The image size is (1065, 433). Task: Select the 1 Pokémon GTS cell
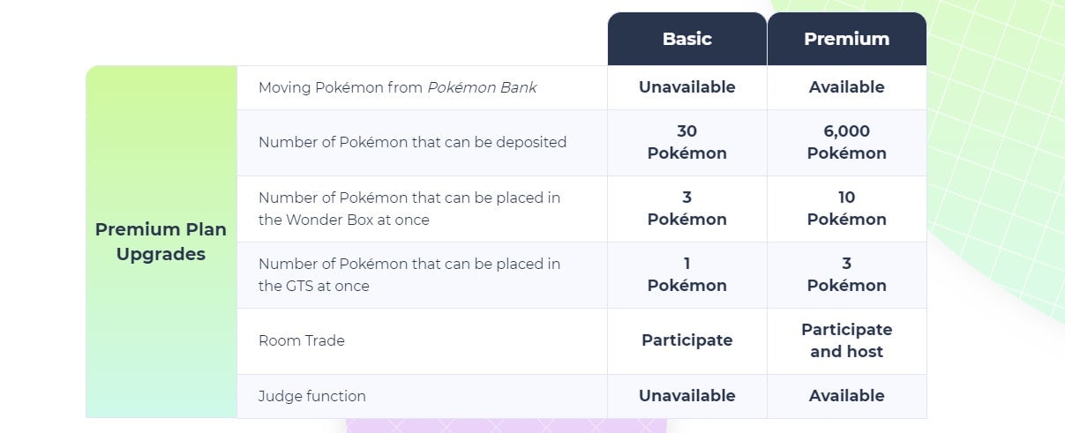[x=686, y=275]
